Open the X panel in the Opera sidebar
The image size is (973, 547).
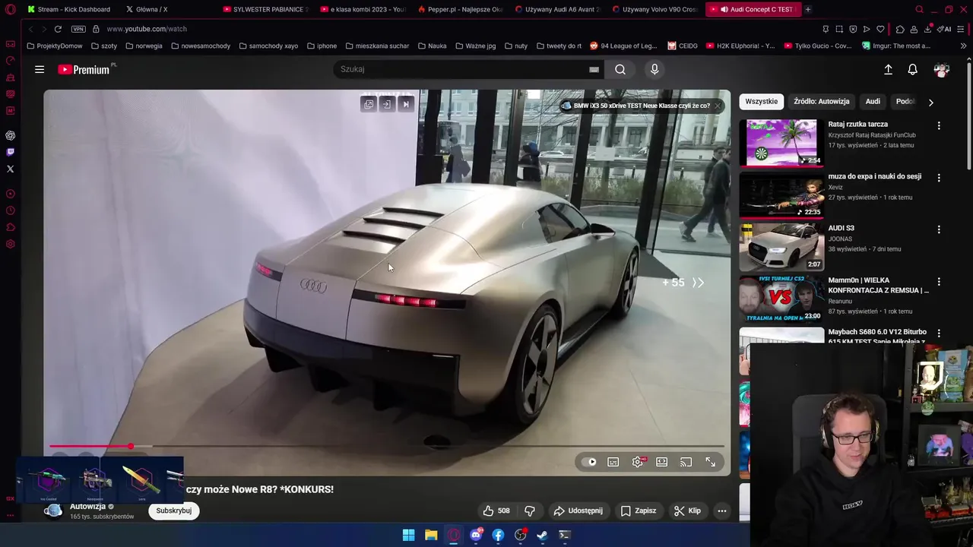(11, 169)
